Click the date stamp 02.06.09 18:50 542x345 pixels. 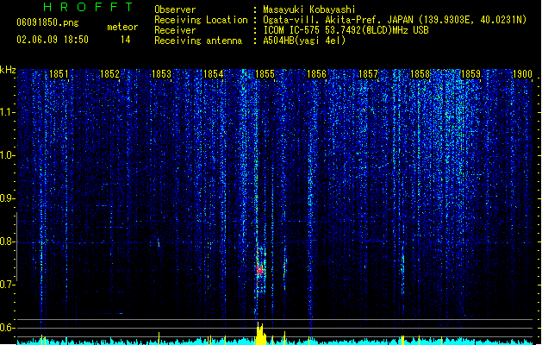pos(53,40)
